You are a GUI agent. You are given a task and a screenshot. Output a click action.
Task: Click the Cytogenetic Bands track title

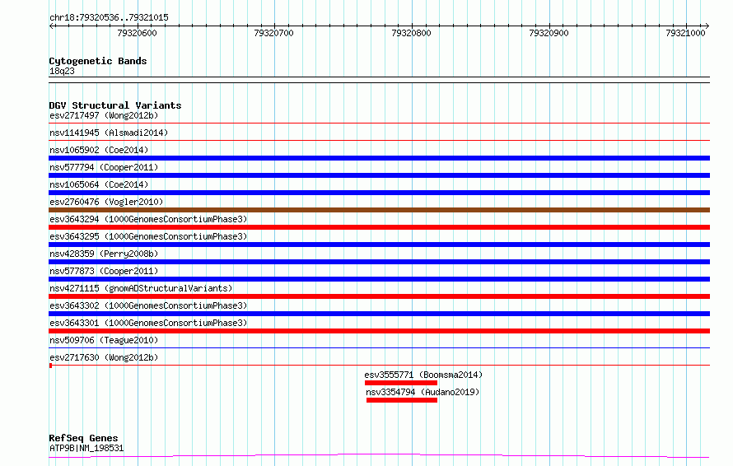click(98, 61)
